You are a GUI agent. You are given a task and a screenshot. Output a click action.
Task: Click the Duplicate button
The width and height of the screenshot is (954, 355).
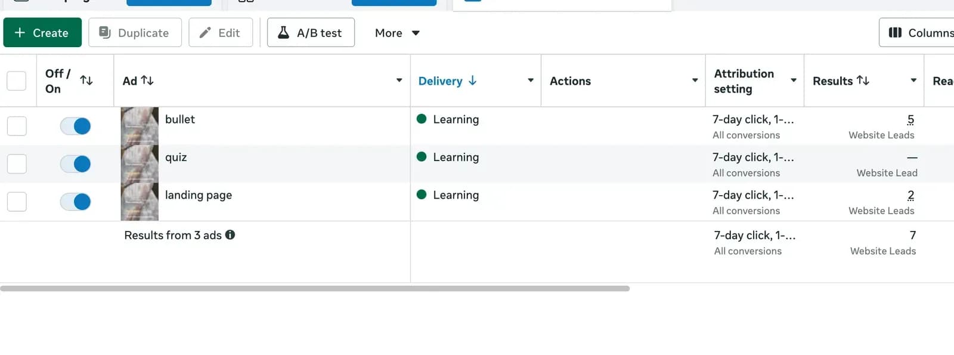pyautogui.click(x=135, y=33)
